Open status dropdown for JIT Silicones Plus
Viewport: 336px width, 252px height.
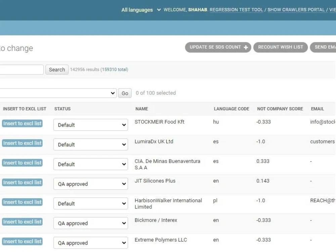tap(91, 184)
